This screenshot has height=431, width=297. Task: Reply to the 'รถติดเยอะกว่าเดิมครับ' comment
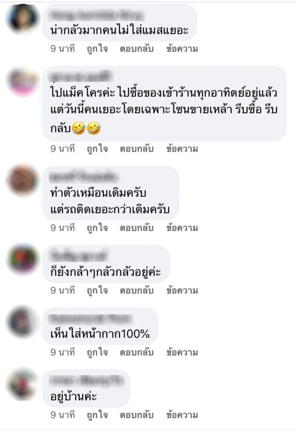tap(136, 228)
